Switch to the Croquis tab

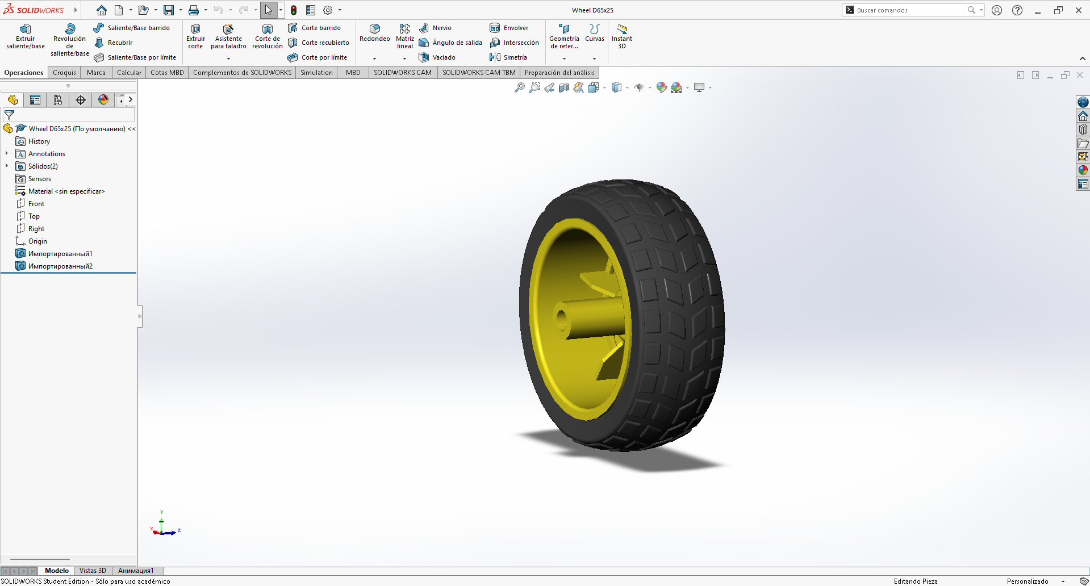[64, 73]
